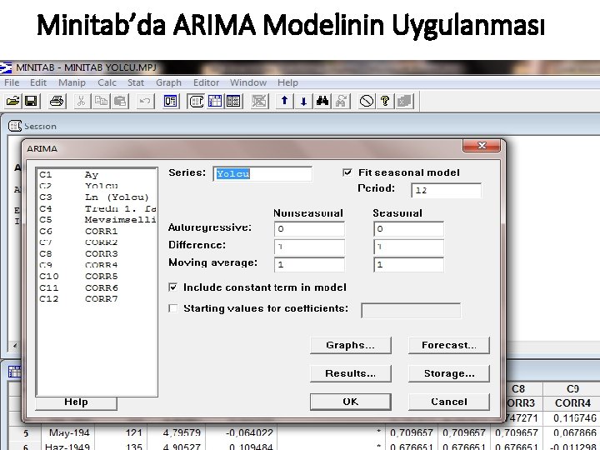Toggle Fit seasonal model checkbox
Image resolution: width=600 pixels, height=450 pixels.
click(347, 172)
